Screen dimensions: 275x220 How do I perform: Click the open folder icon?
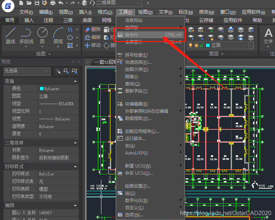pyautogui.click(x=29, y=3)
